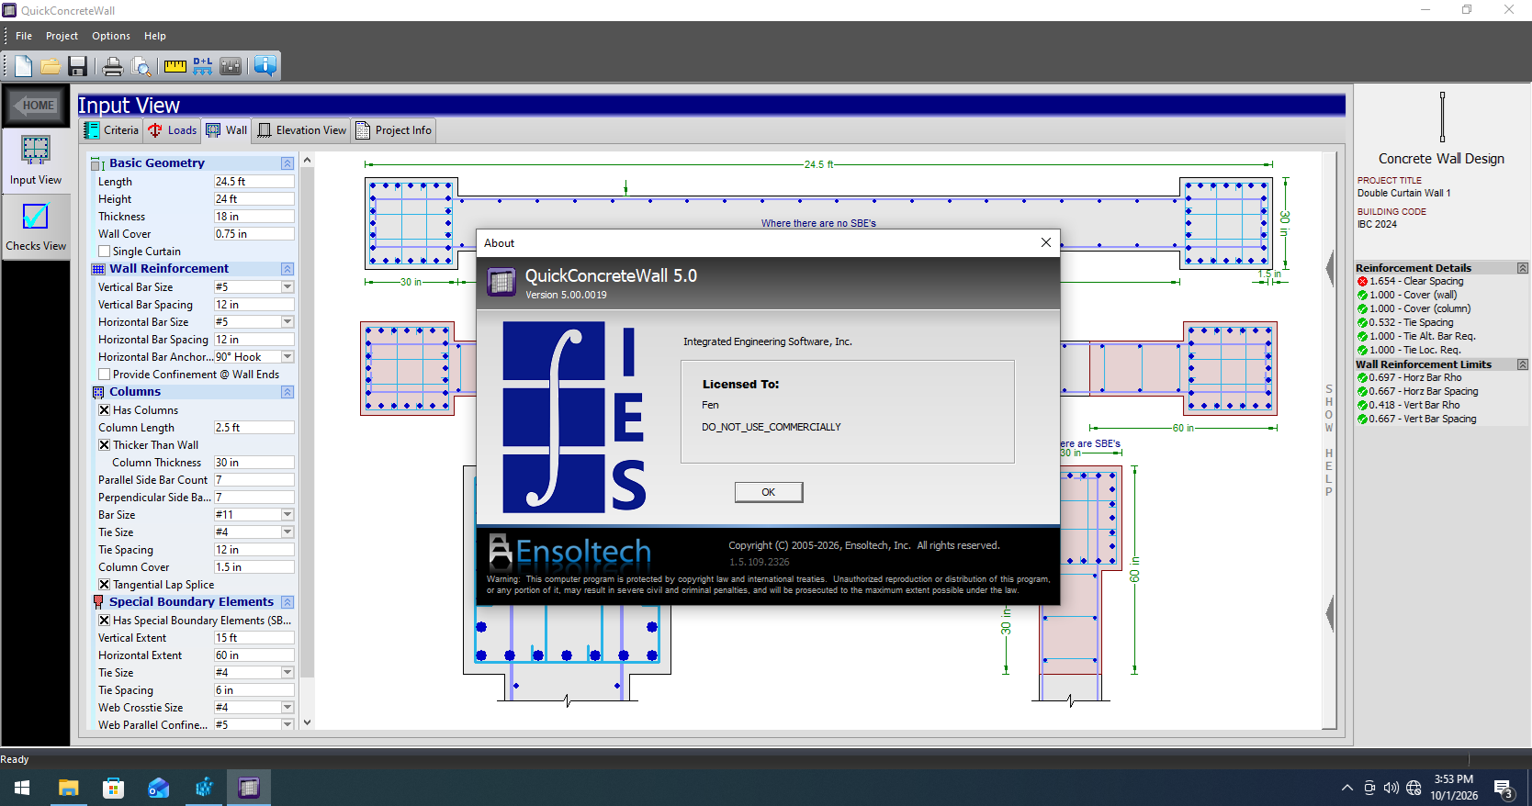This screenshot has width=1532, height=806.
Task: Close the About dialog with X
Action: pos(1045,242)
